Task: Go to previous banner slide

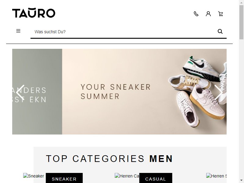Action: tap(20, 92)
